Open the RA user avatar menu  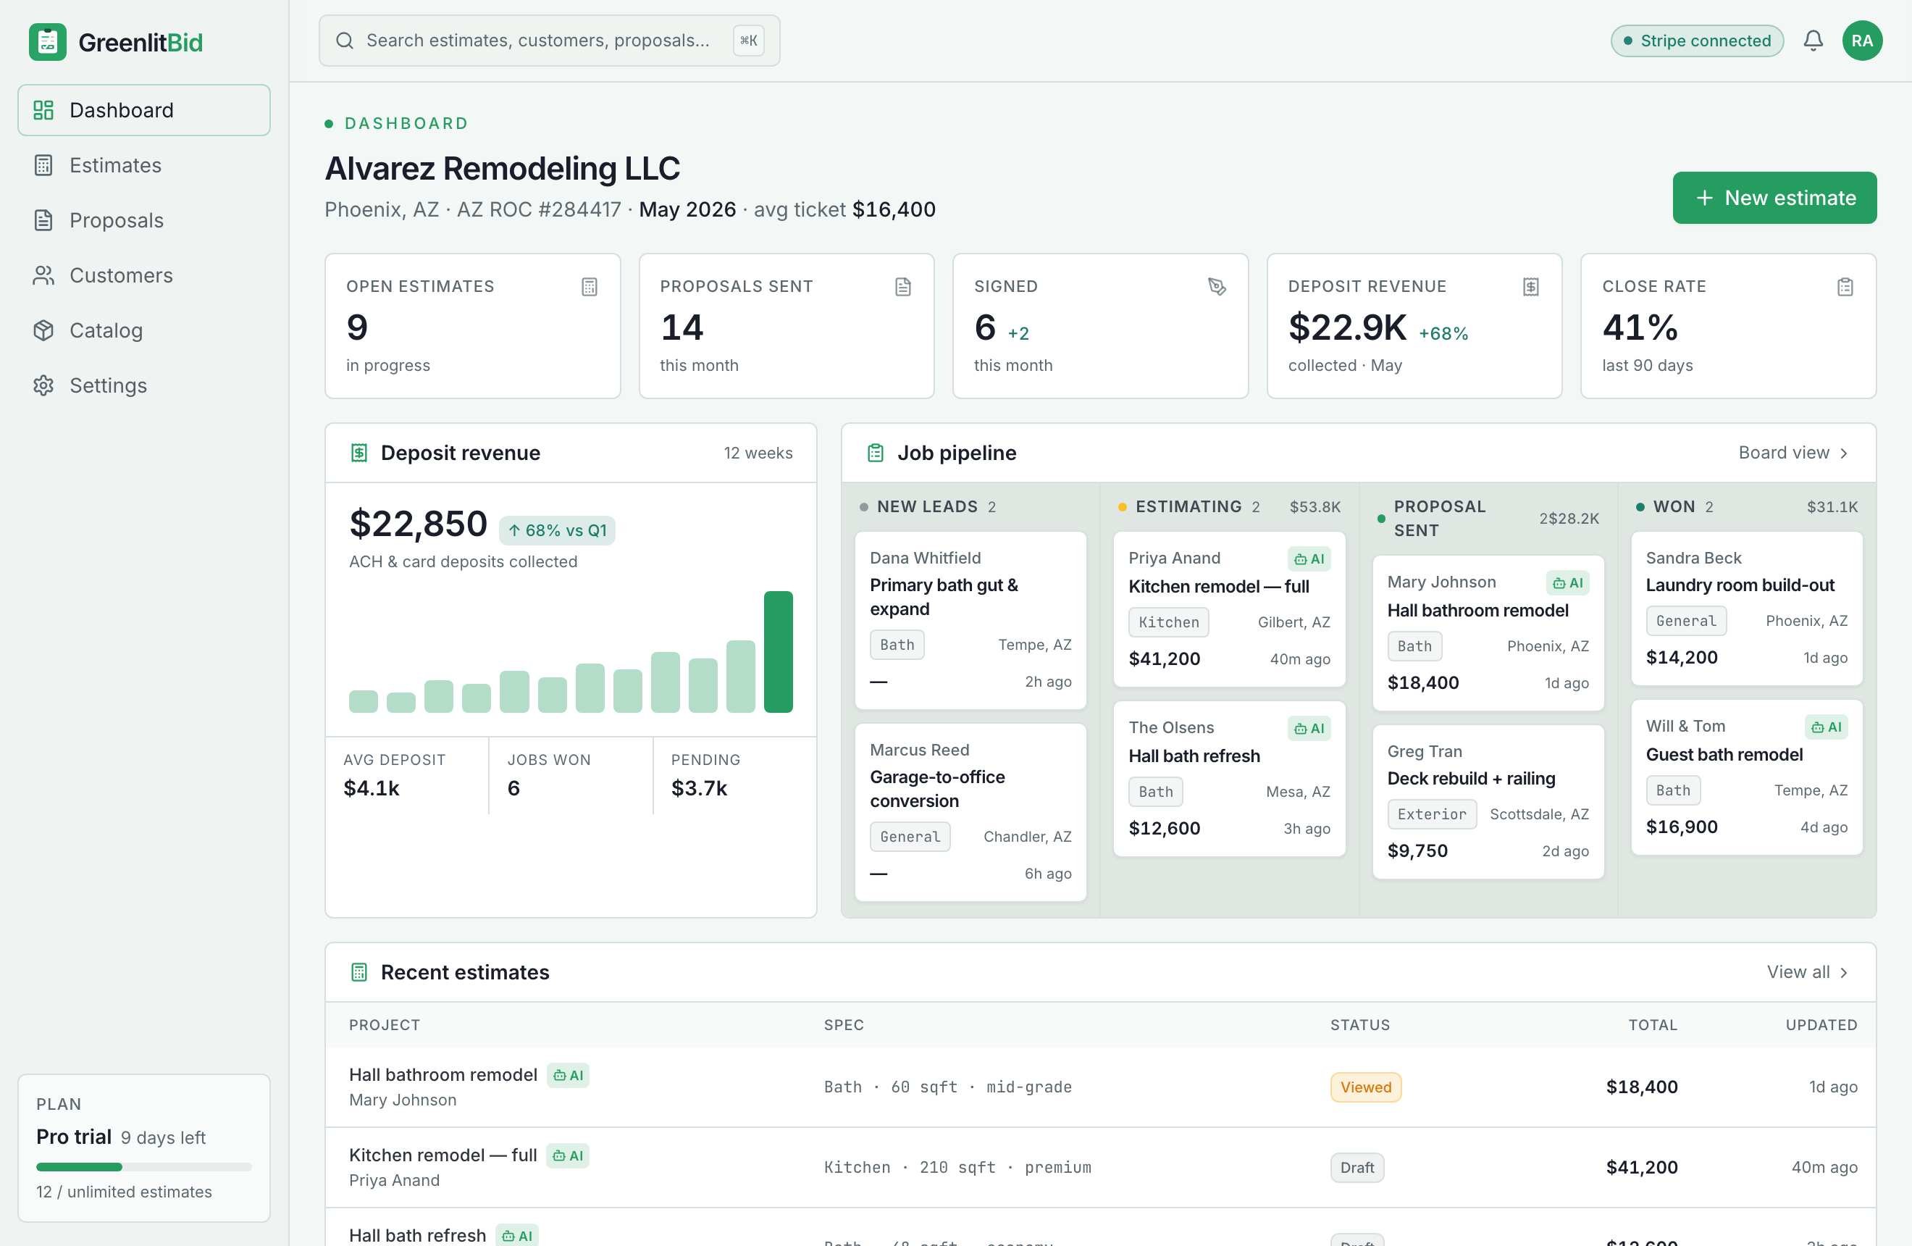[x=1861, y=40]
